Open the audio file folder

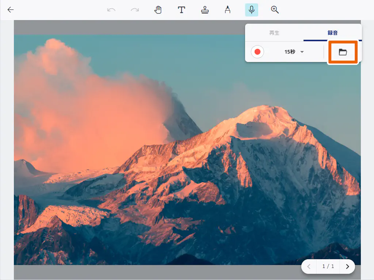click(x=343, y=52)
